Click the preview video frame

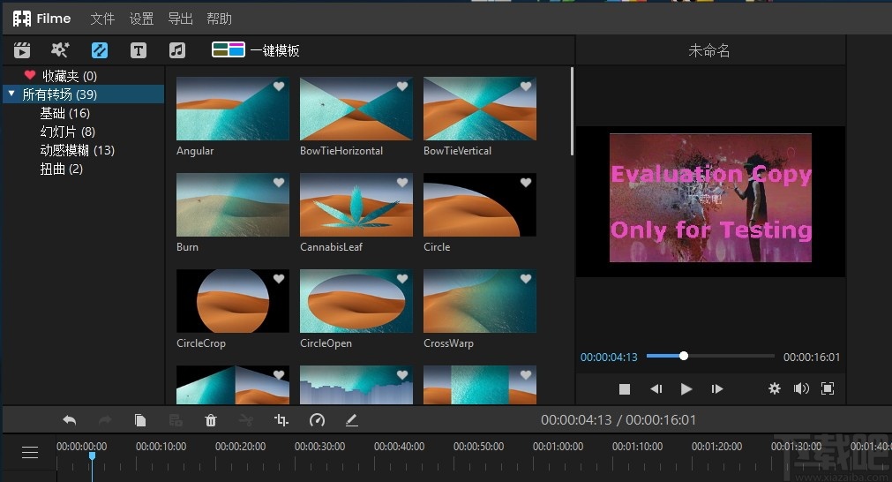click(x=710, y=198)
